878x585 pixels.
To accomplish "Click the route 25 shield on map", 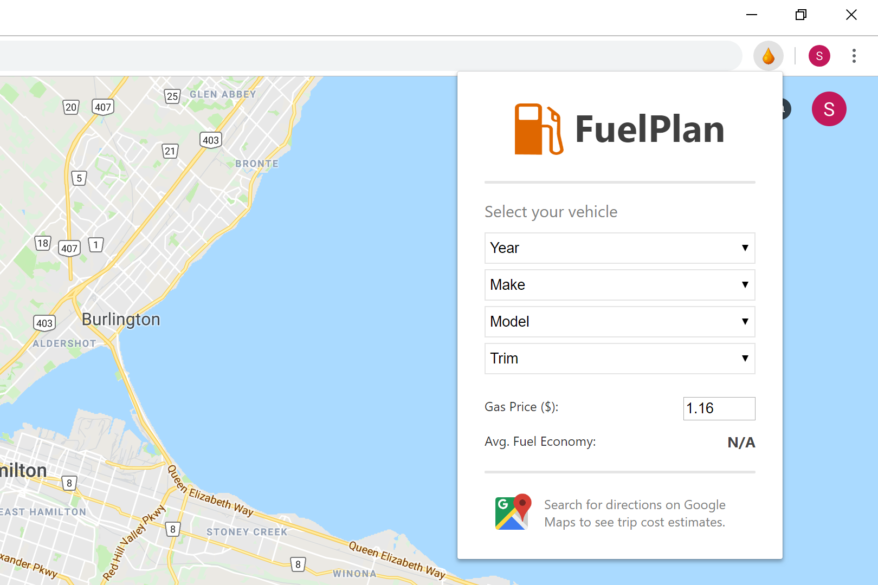I will (x=172, y=96).
